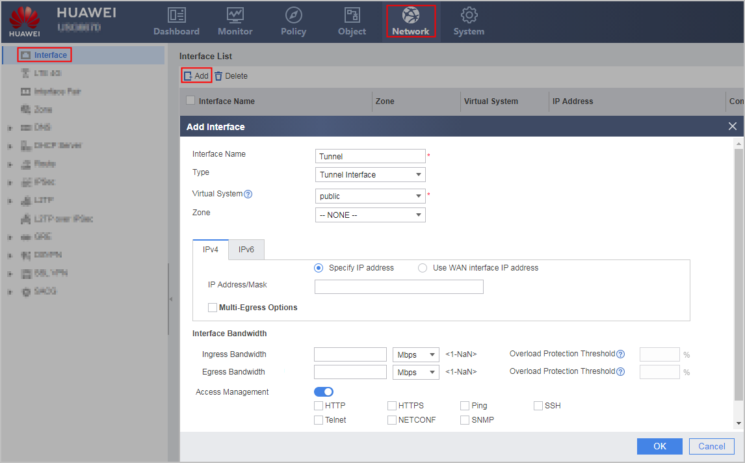The width and height of the screenshot is (745, 463).
Task: Switch to the IPv6 tab
Action: (246, 250)
